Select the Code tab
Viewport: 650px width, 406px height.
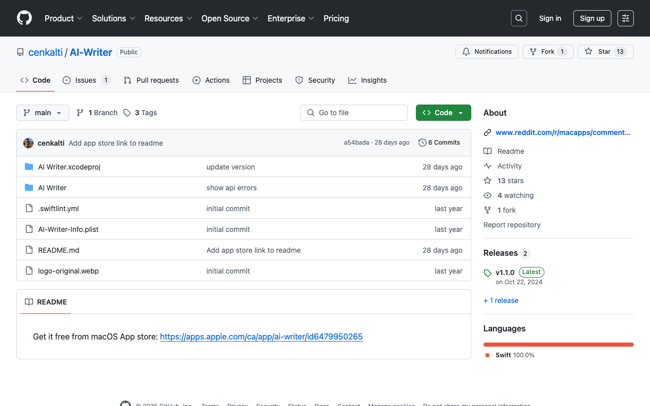coord(36,80)
